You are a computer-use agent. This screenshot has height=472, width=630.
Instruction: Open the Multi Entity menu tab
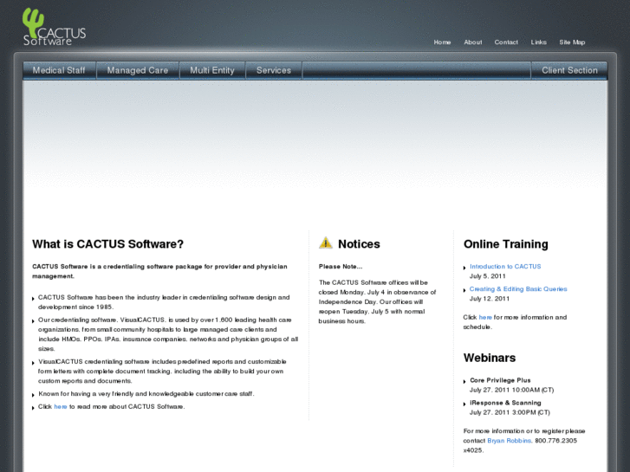click(212, 70)
